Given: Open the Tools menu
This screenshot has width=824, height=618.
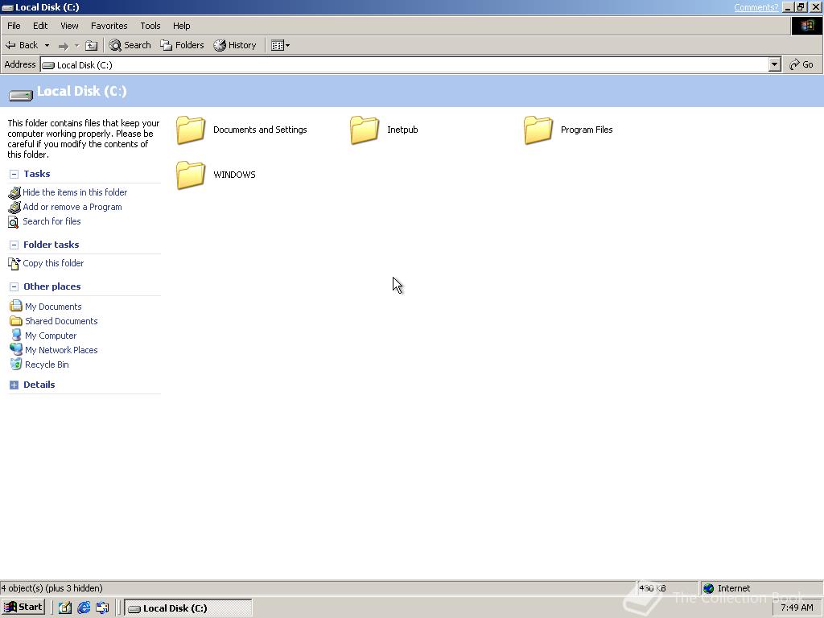Looking at the screenshot, I should click(150, 26).
